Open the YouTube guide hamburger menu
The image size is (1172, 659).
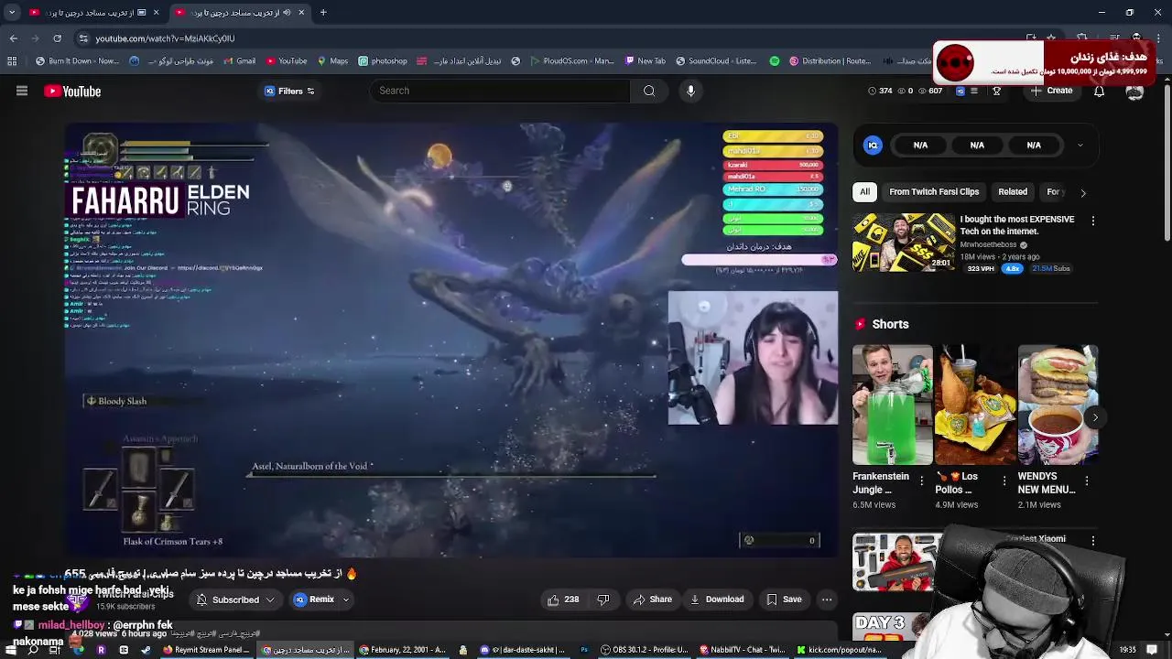(22, 91)
